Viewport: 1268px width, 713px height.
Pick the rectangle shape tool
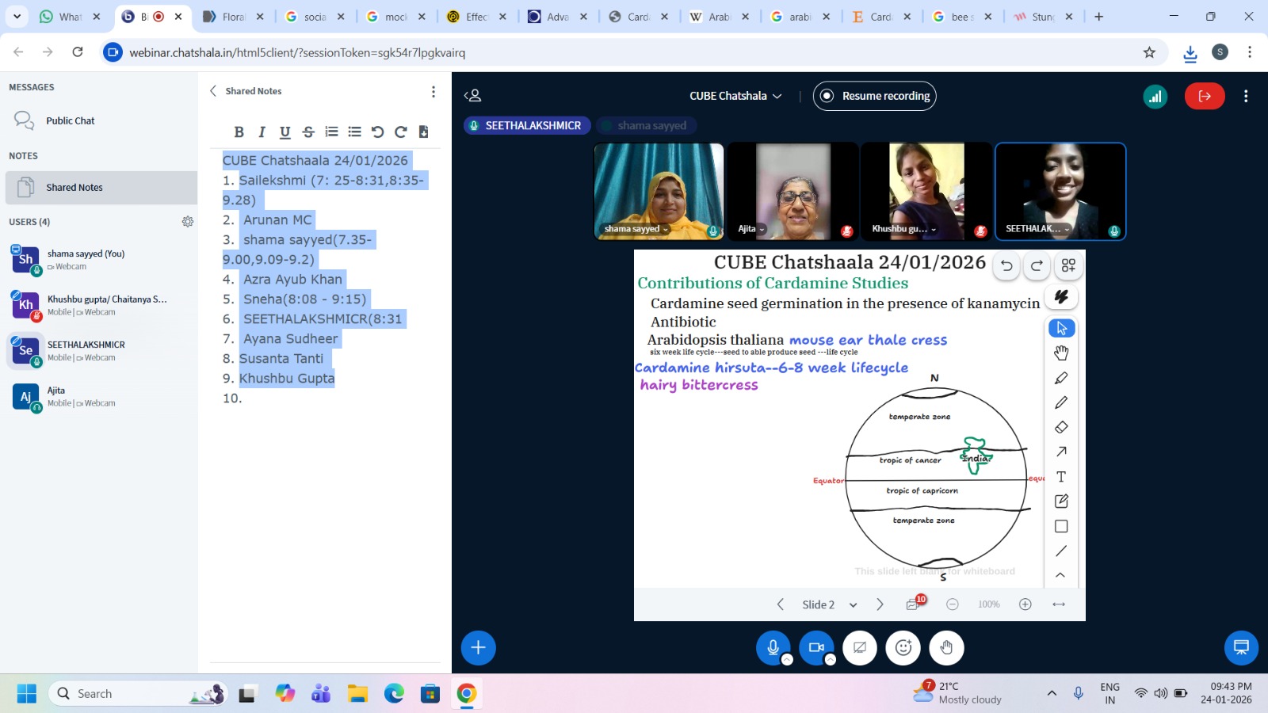[x=1061, y=526]
